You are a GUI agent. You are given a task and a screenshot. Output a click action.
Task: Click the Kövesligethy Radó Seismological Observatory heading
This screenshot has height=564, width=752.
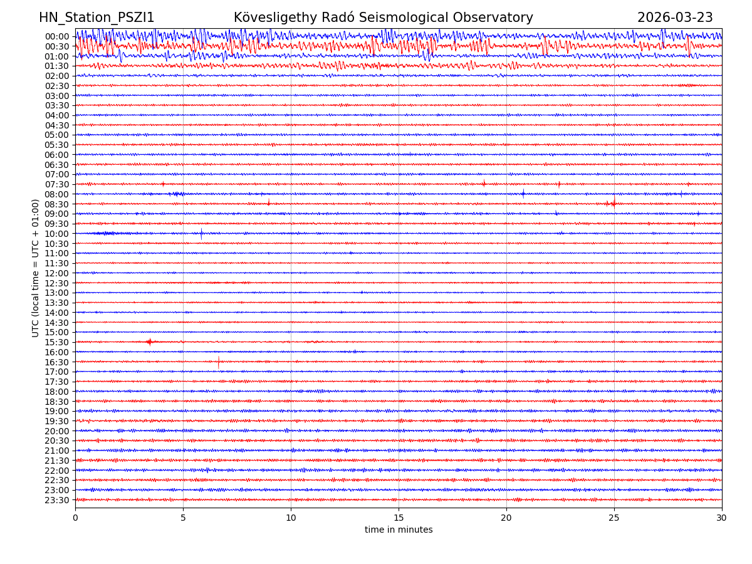(383, 18)
